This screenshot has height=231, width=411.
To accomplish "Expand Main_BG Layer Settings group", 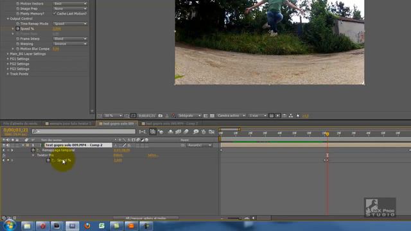I will click(8, 54).
